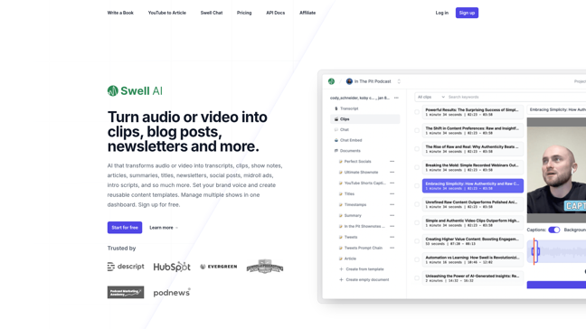Click the HubSpot logo
Image resolution: width=586 pixels, height=329 pixels.
point(172,267)
